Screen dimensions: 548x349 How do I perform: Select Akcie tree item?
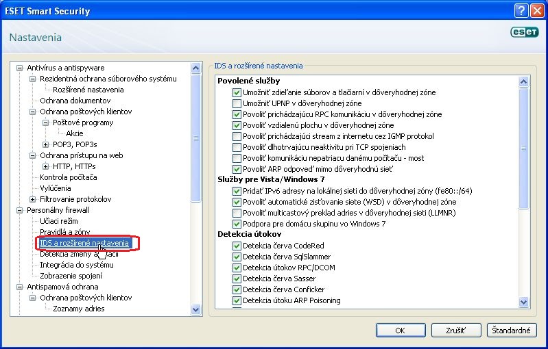pyautogui.click(x=75, y=133)
